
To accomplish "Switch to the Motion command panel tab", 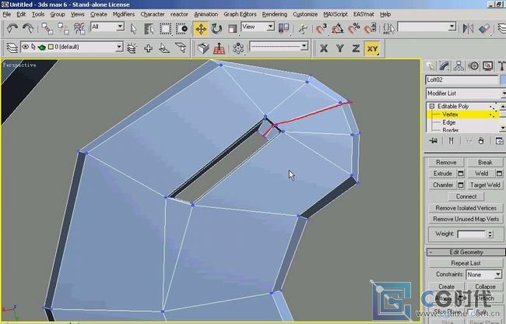I will (473, 66).
